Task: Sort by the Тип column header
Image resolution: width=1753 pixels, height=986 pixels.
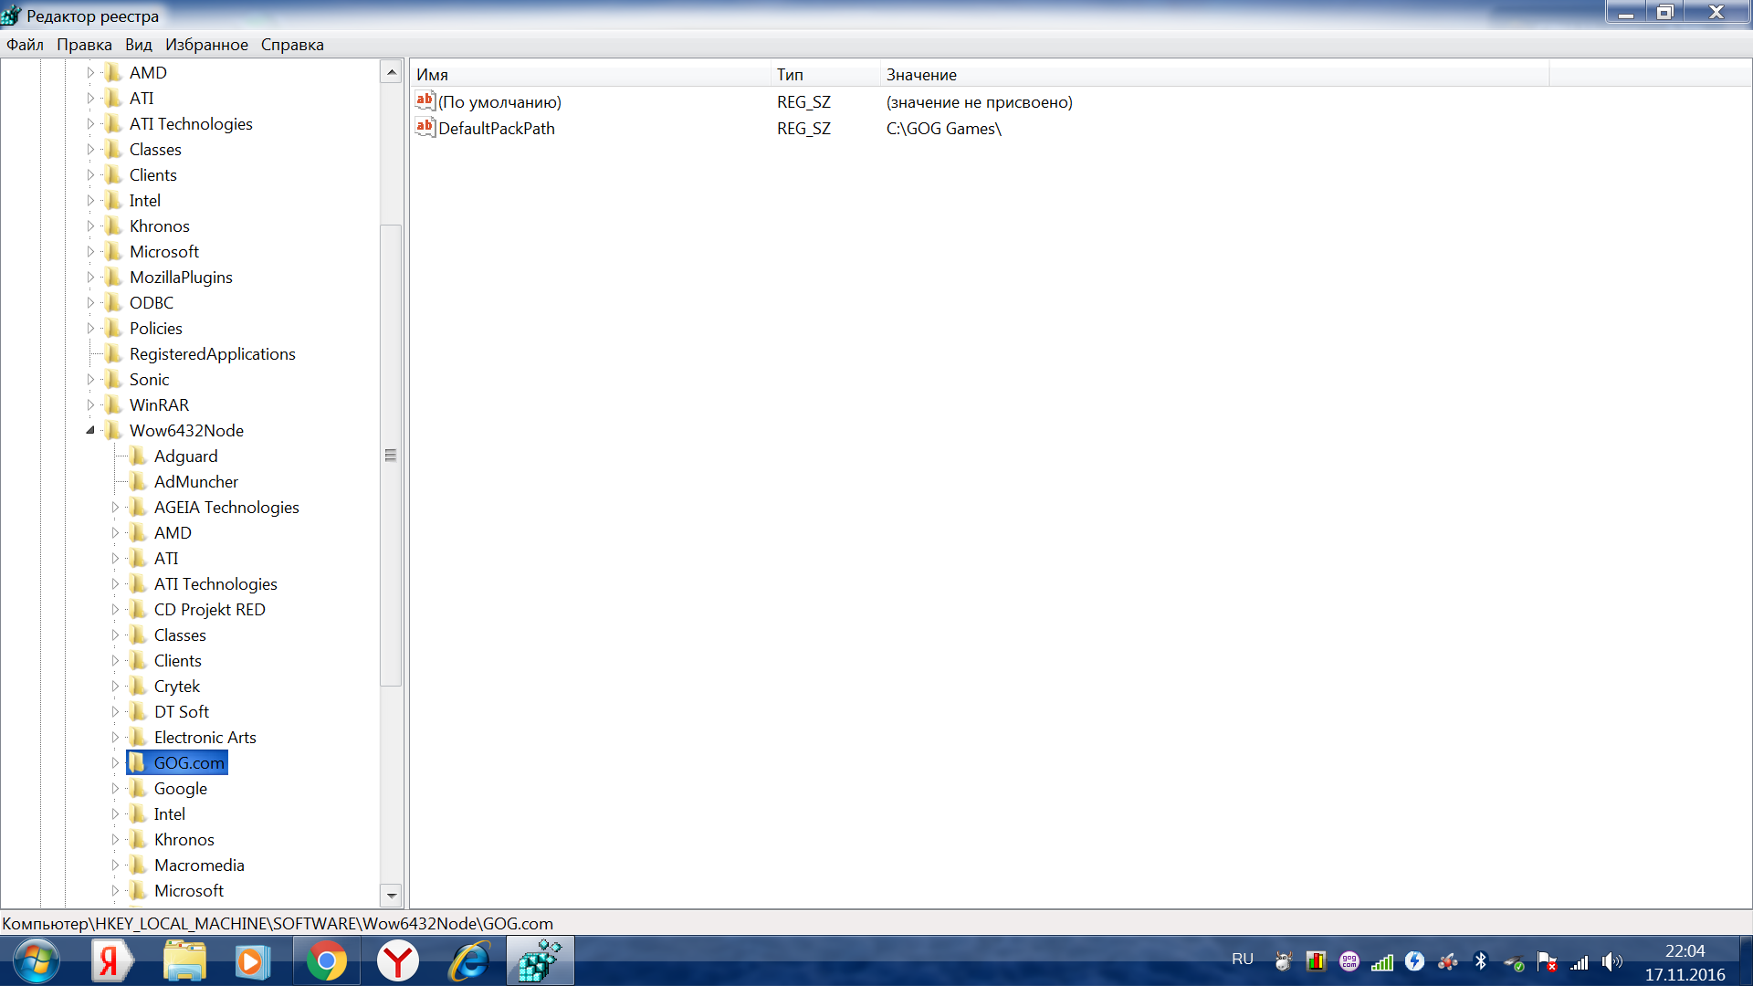Action: 825,75
